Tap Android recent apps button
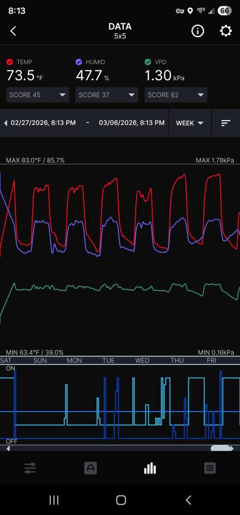Viewport: 240px width, 515px height. pyautogui.click(x=54, y=500)
